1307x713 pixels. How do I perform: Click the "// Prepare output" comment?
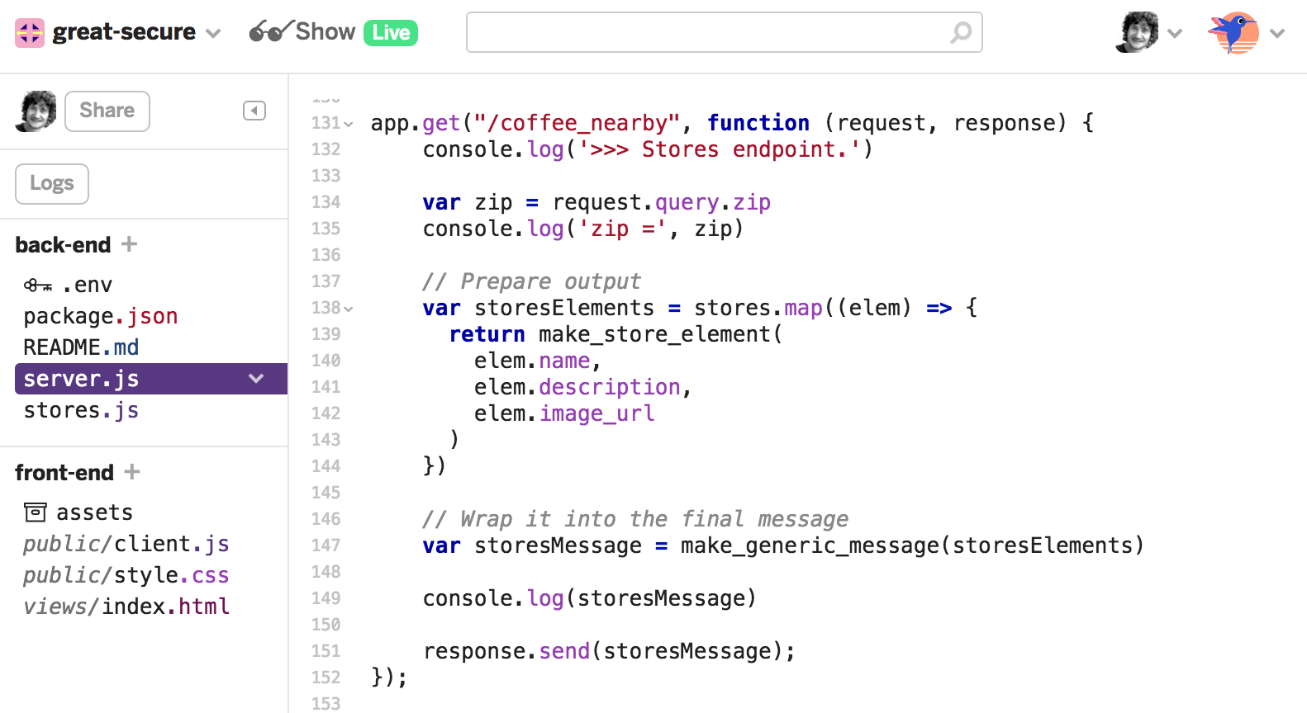coord(531,281)
